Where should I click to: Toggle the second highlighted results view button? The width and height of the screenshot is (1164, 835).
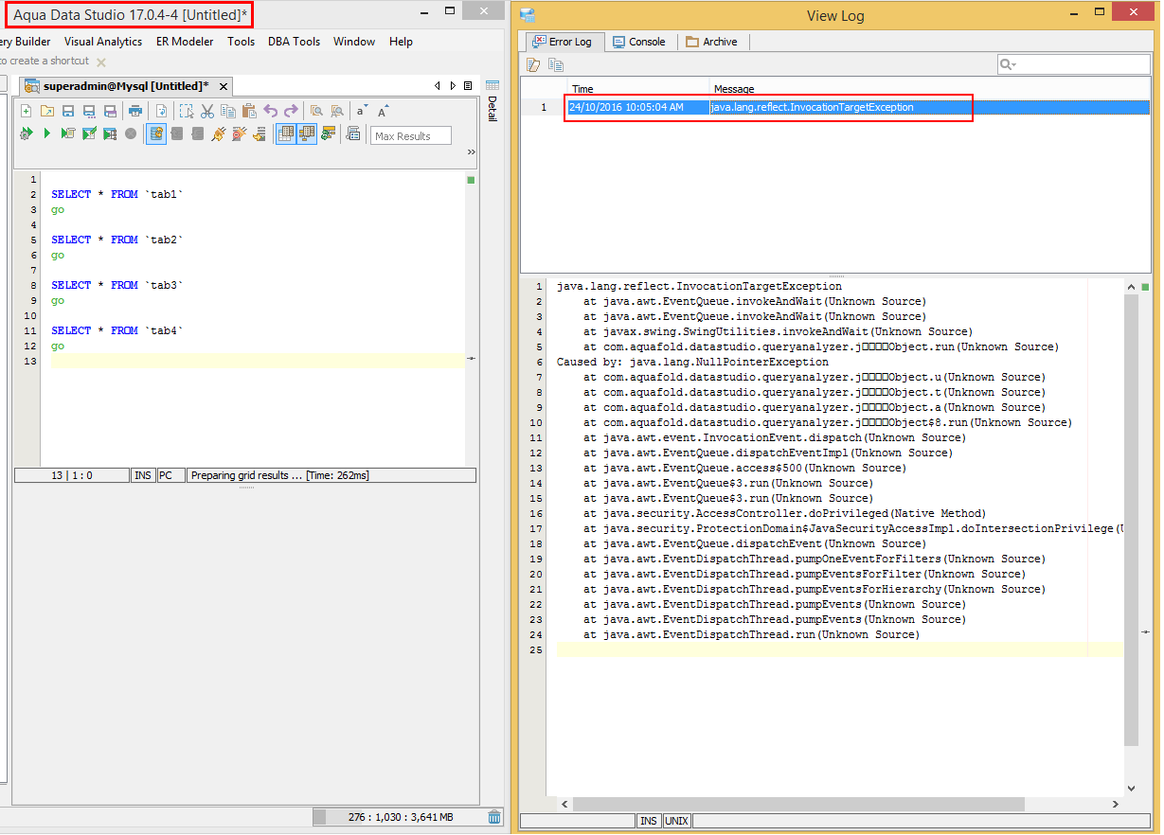click(307, 133)
